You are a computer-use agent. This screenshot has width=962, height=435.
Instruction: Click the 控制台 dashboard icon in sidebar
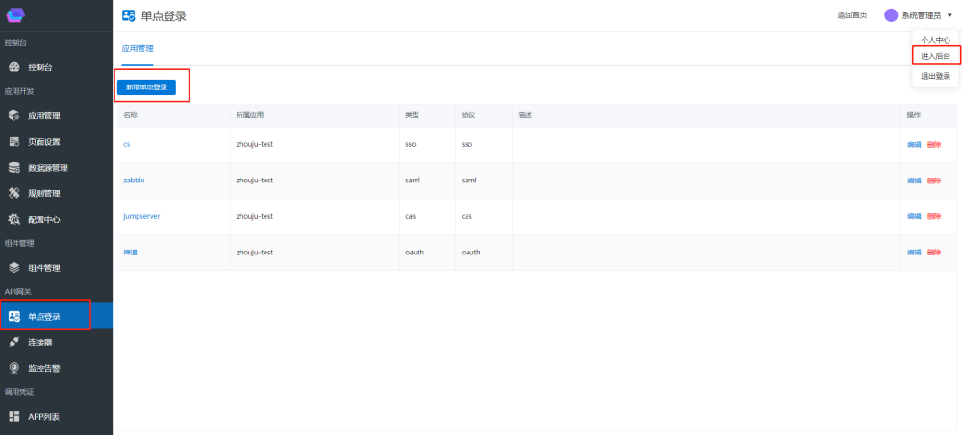click(14, 67)
